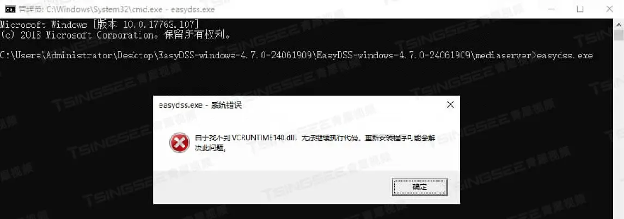
Task: Click the console vertical scrollbar thumb
Action: 619,35
